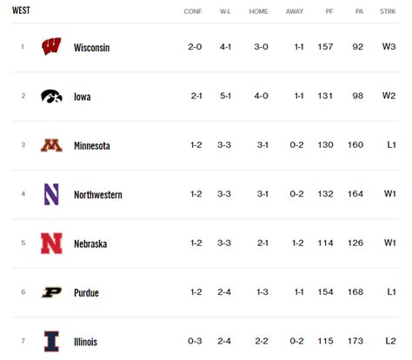
Task: Sort by the STRK column header
Action: (388, 11)
